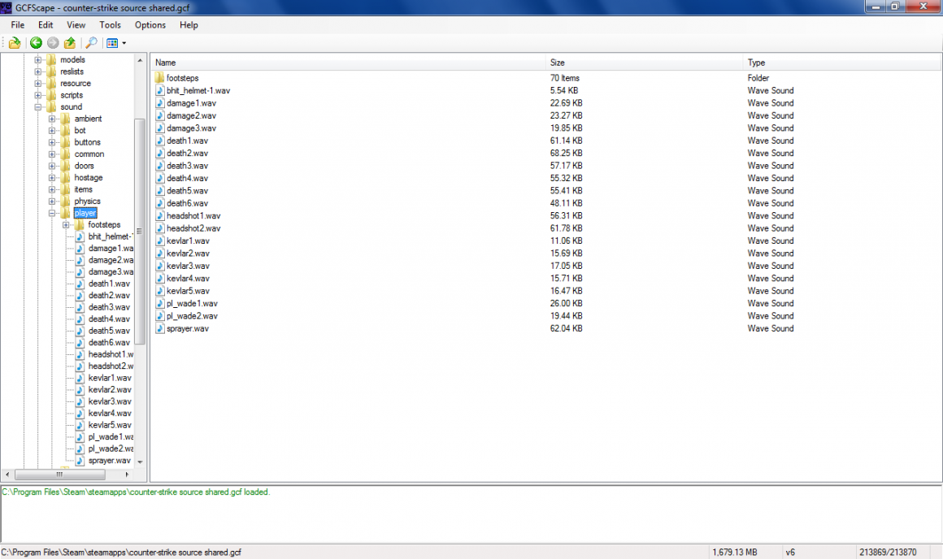Open the view mode dropdown arrow
943x559 pixels.
pos(124,43)
